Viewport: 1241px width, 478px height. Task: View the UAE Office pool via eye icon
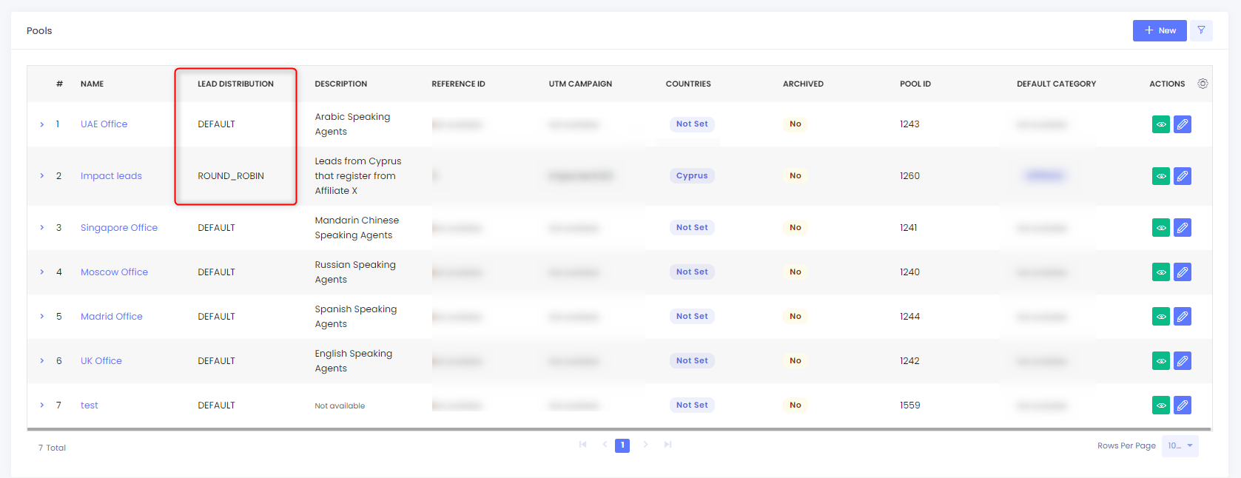1160,124
